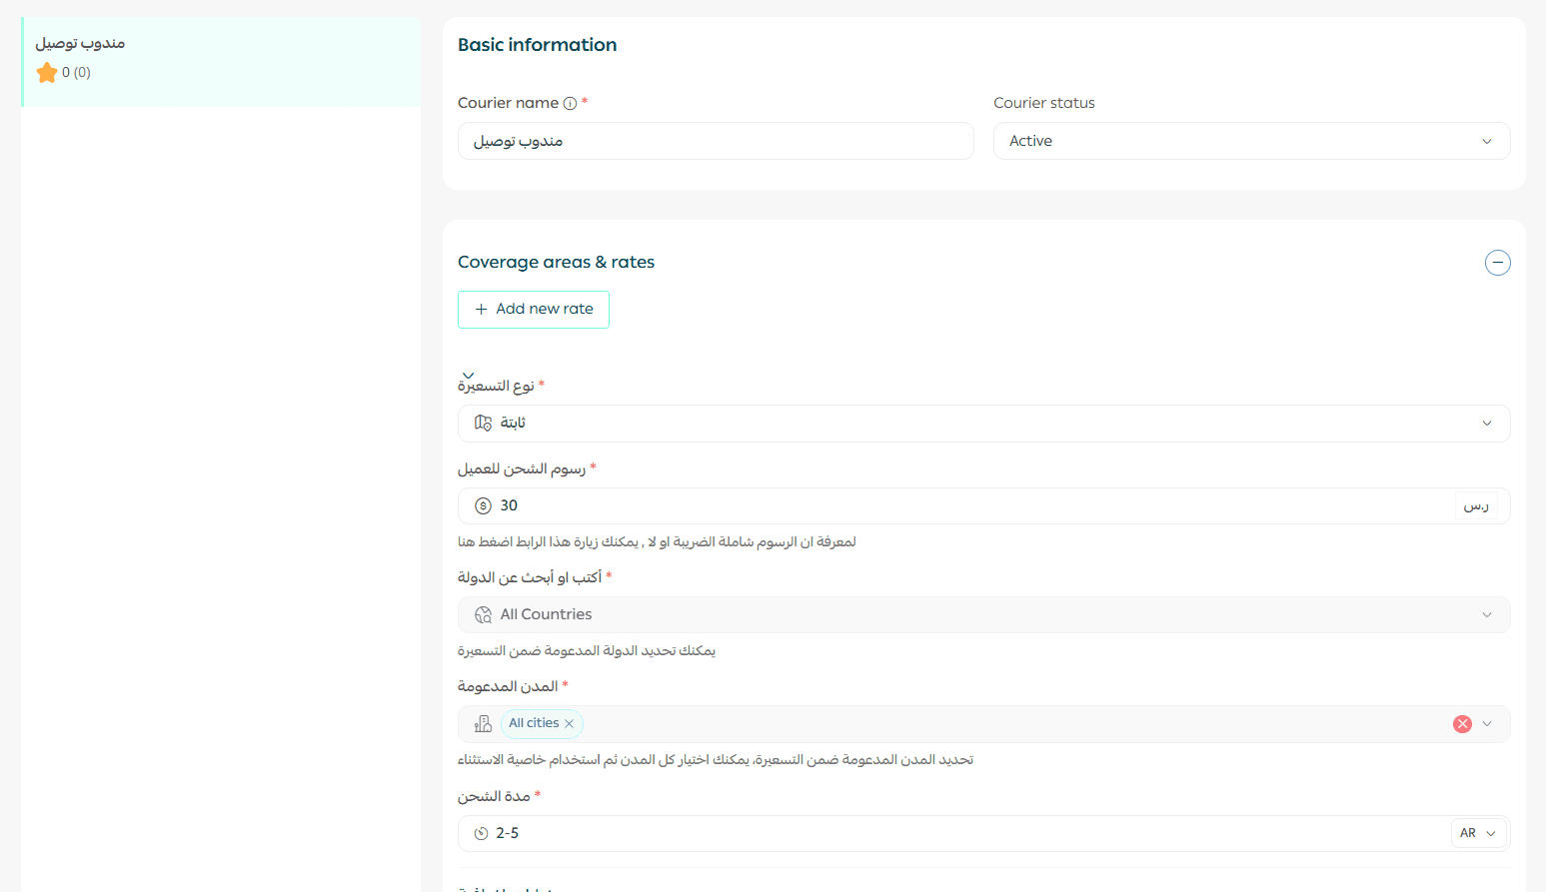Viewport: 1546px width, 892px height.
Task: Collapse the Coverage areas & rates section
Action: click(1497, 263)
